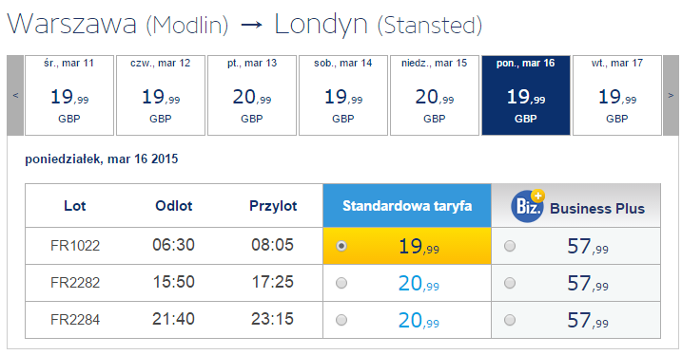682x355 pixels.
Task: Click the Biz Business Plus logo
Action: [528, 206]
